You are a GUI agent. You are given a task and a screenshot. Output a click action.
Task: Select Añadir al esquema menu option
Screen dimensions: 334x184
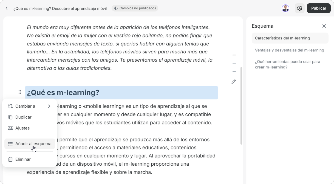pos(33,144)
